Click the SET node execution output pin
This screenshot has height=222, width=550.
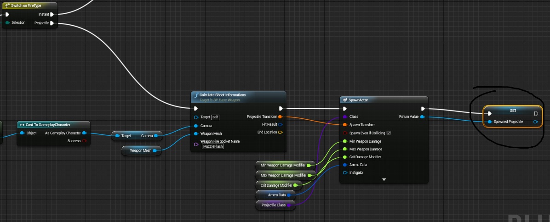[536, 114]
